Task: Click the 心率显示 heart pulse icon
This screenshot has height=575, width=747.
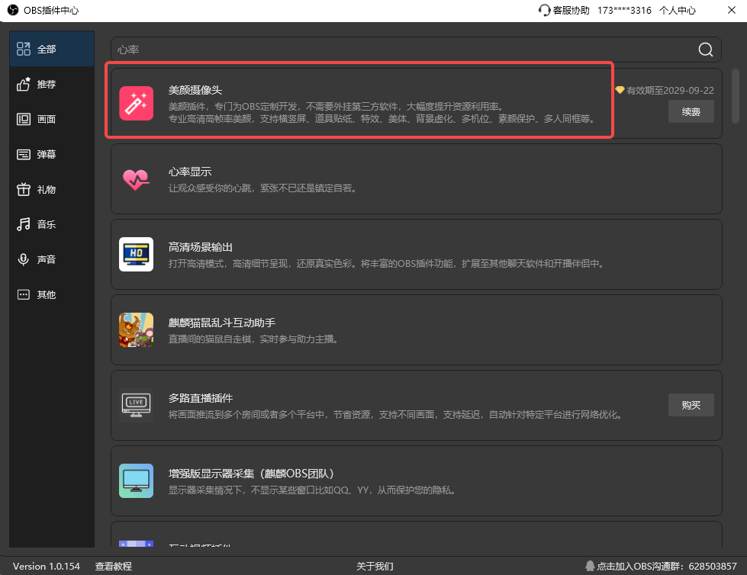Action: point(137,179)
